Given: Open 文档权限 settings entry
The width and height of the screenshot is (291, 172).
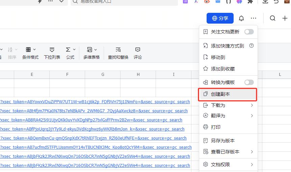Looking at the screenshot, I should (x=228, y=164).
